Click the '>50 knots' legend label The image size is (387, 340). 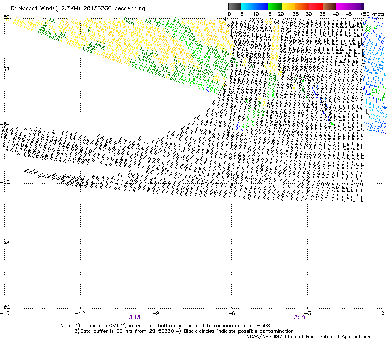(x=372, y=14)
